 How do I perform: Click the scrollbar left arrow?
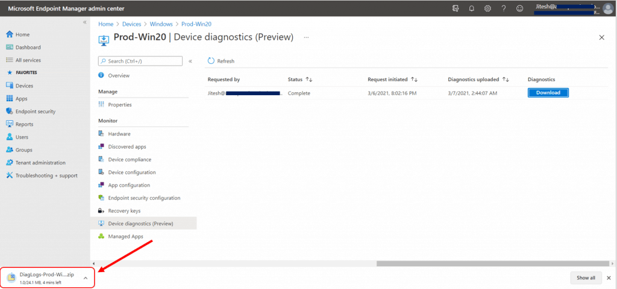(93, 264)
